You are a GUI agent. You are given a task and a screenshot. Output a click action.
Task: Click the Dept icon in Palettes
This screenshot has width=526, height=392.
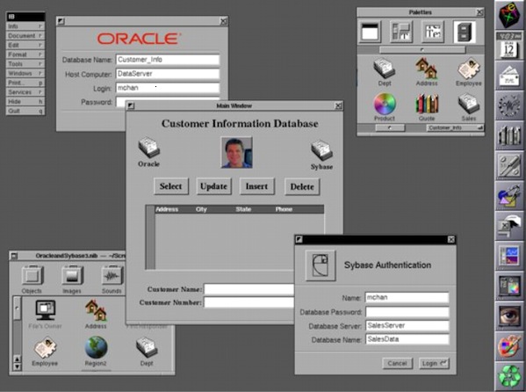385,69
